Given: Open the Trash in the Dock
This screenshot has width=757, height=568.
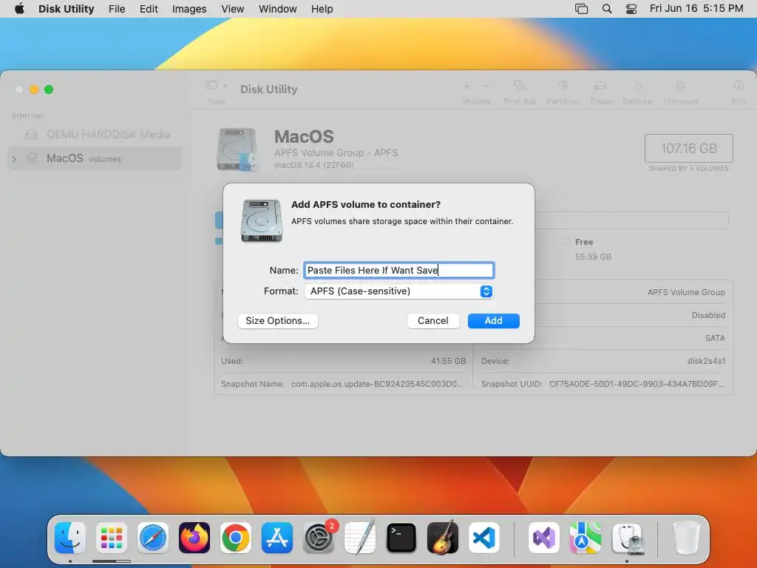Looking at the screenshot, I should pos(686,538).
